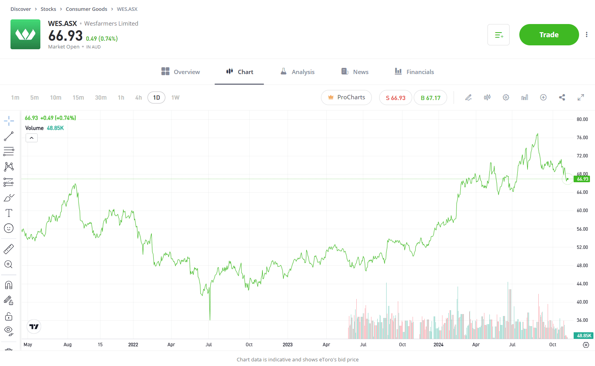Open the candlestick chart type selector
Viewport: 595px width, 366px height.
487,97
